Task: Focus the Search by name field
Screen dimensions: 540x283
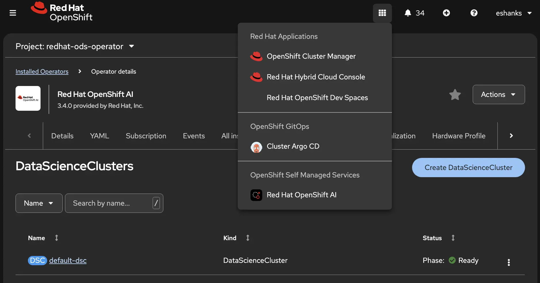Action: pyautogui.click(x=114, y=203)
